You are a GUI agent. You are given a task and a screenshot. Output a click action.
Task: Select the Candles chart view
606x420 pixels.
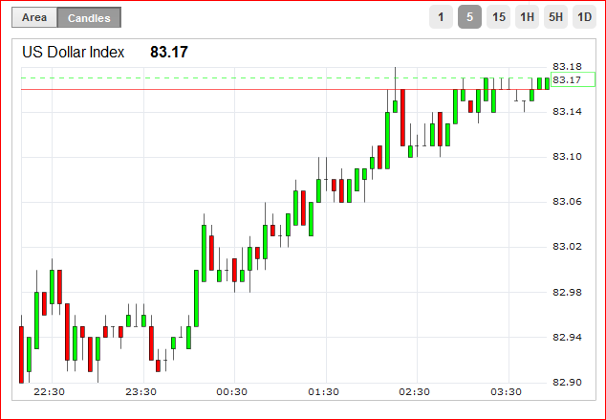(89, 17)
